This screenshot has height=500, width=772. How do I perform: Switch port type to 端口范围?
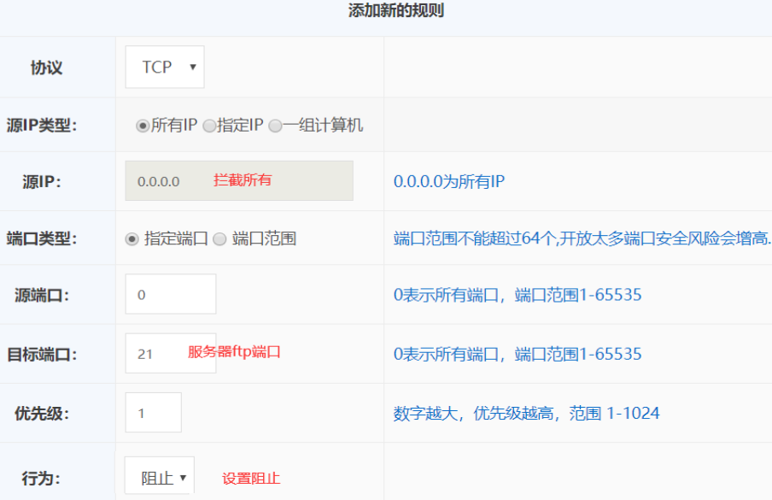pyautogui.click(x=219, y=239)
